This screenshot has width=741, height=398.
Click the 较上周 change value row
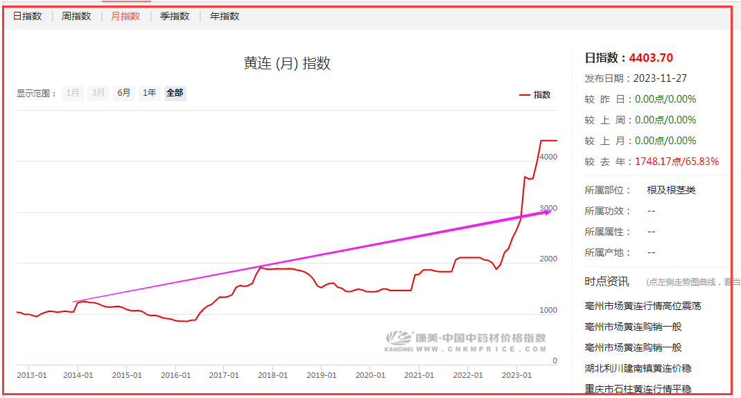pyautogui.click(x=640, y=120)
